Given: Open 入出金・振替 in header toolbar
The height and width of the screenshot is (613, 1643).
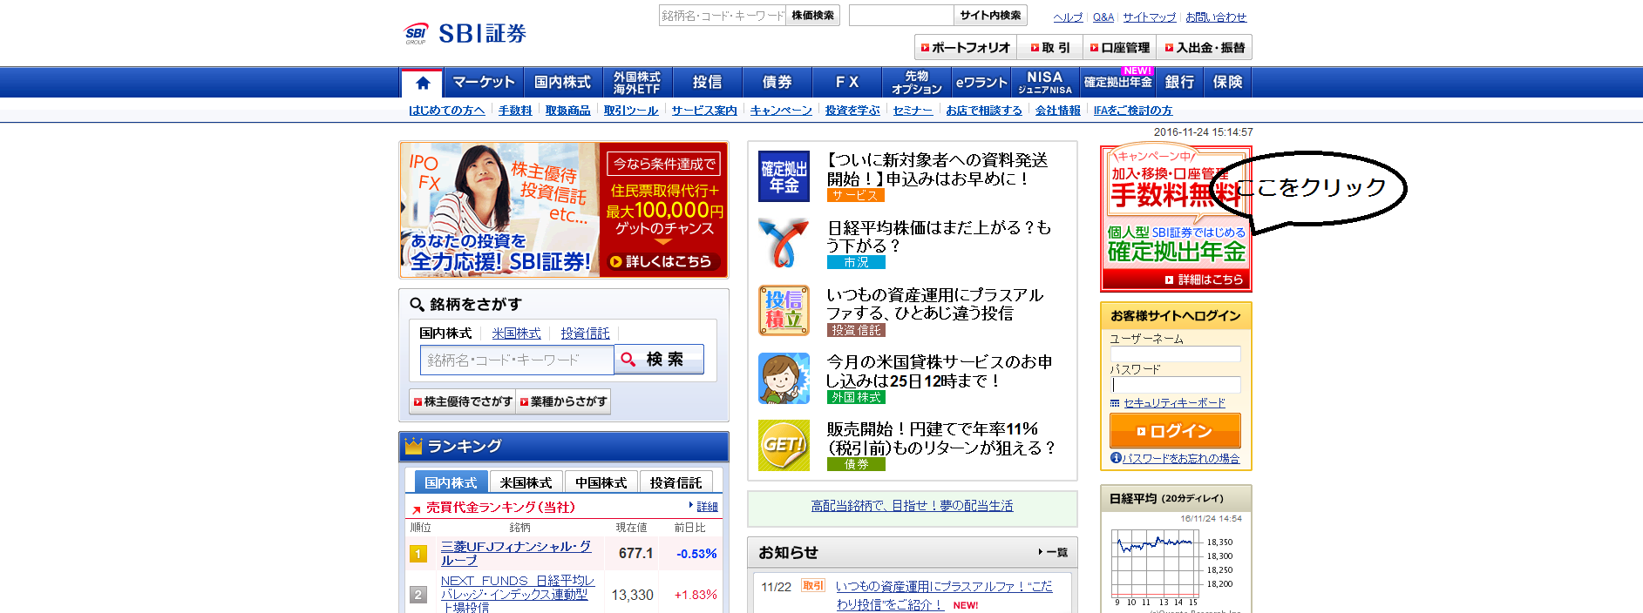Looking at the screenshot, I should coord(1205,48).
